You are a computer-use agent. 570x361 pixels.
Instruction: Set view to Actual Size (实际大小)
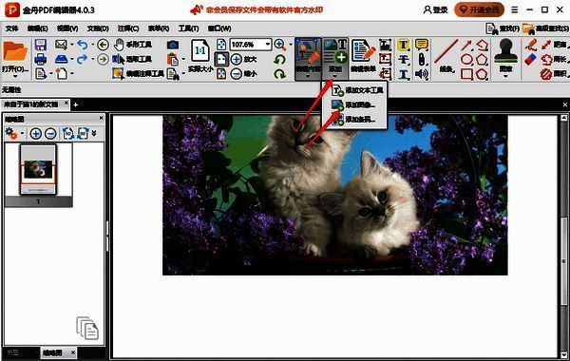200,55
